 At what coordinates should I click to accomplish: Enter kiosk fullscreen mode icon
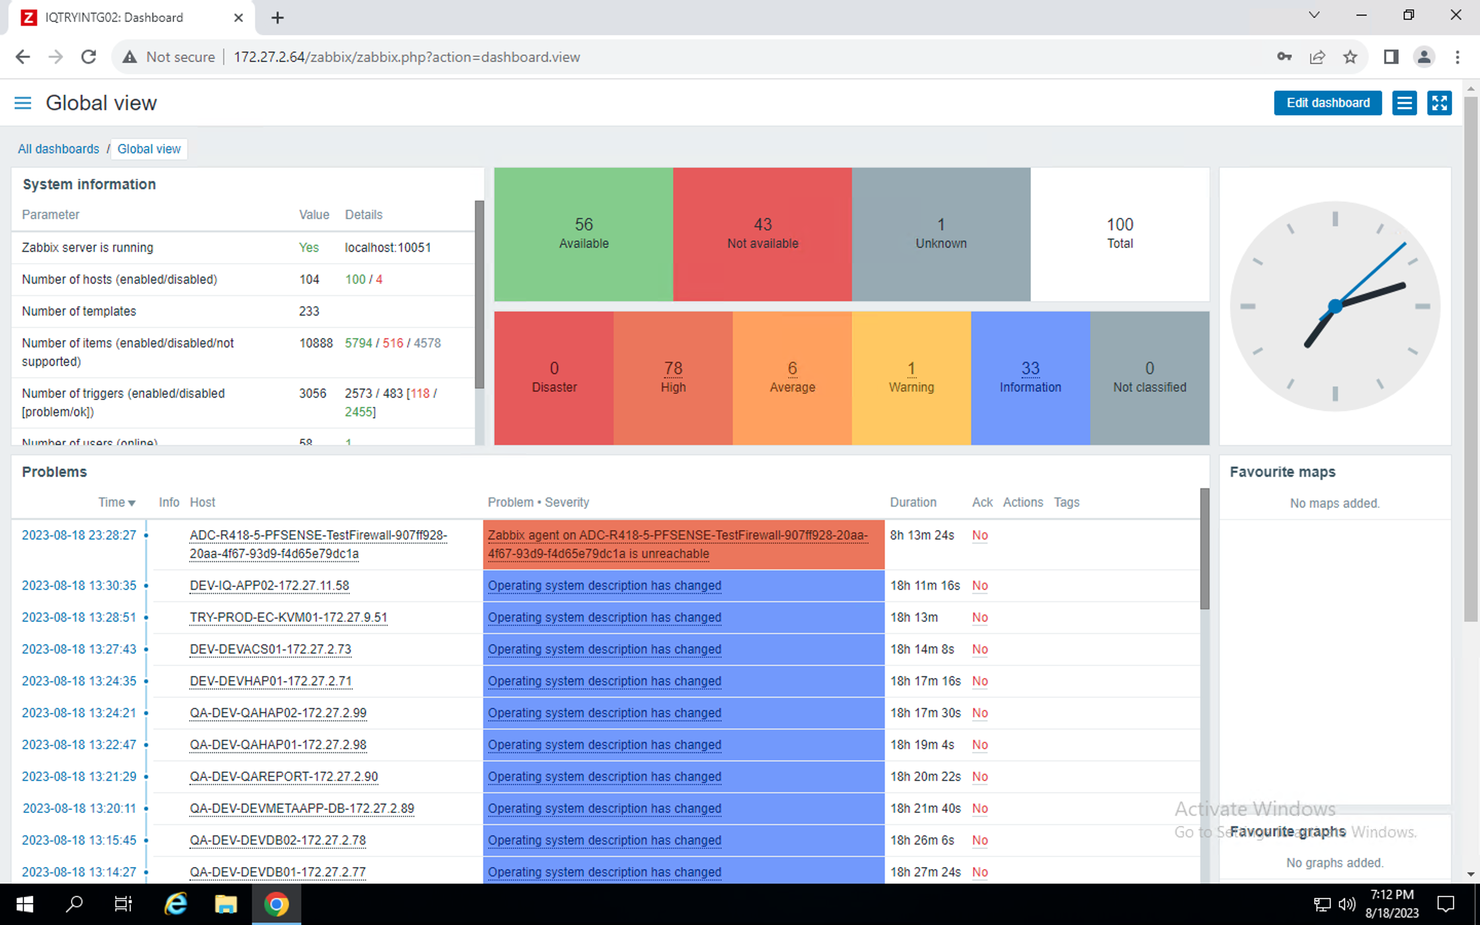pos(1439,103)
